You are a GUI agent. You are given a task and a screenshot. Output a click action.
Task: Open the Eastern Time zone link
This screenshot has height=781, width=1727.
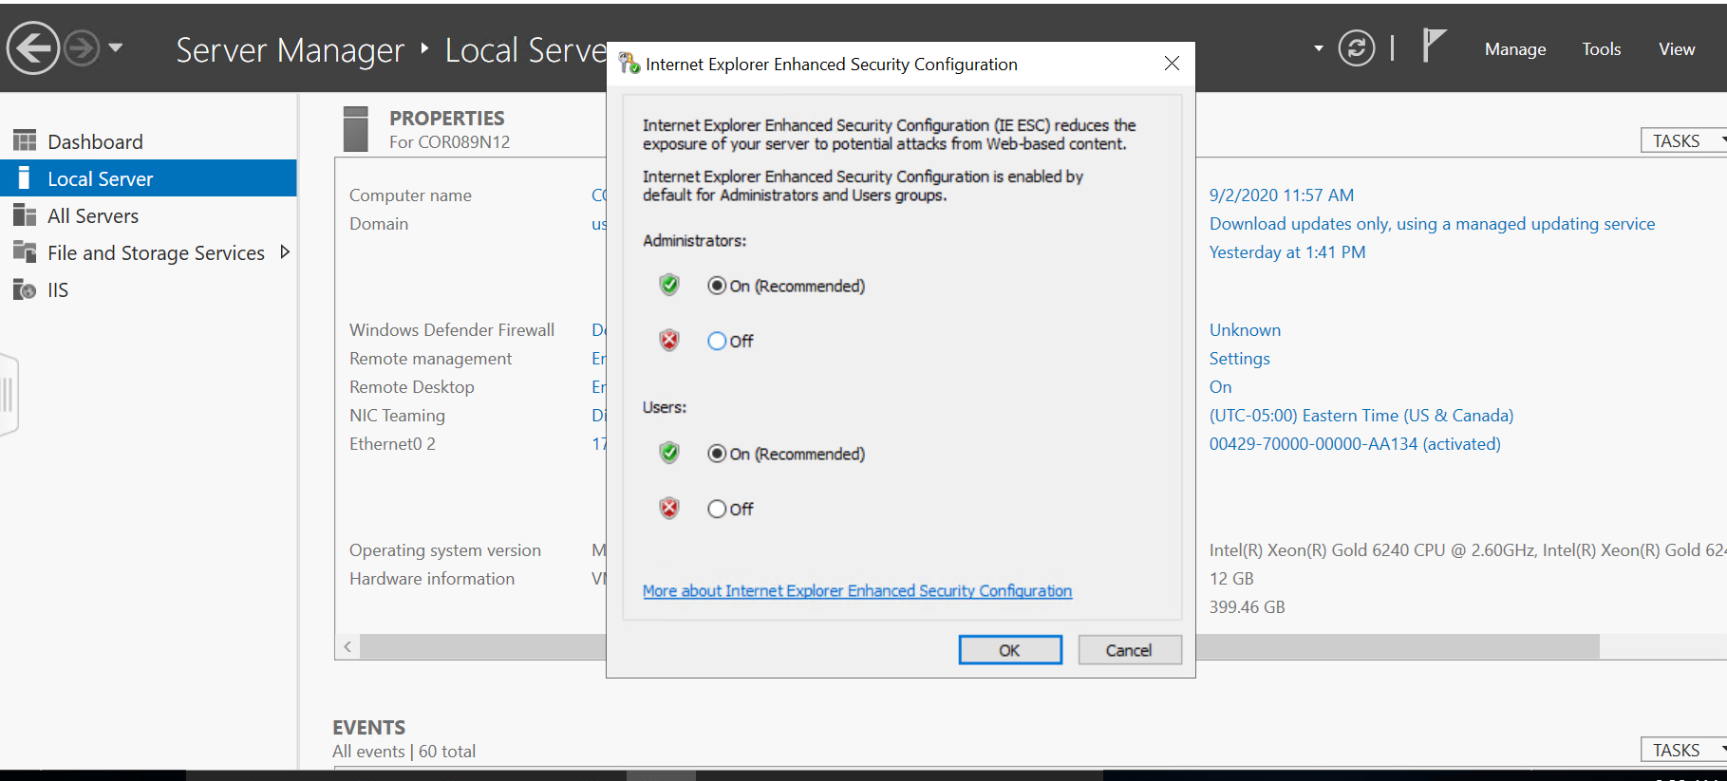pyautogui.click(x=1361, y=416)
